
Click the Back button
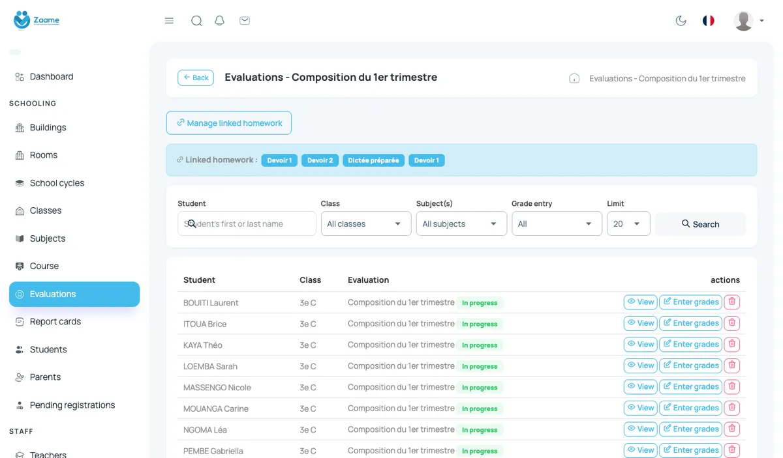click(x=196, y=78)
